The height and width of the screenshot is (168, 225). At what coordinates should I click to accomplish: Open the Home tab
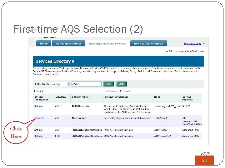coord(44,44)
